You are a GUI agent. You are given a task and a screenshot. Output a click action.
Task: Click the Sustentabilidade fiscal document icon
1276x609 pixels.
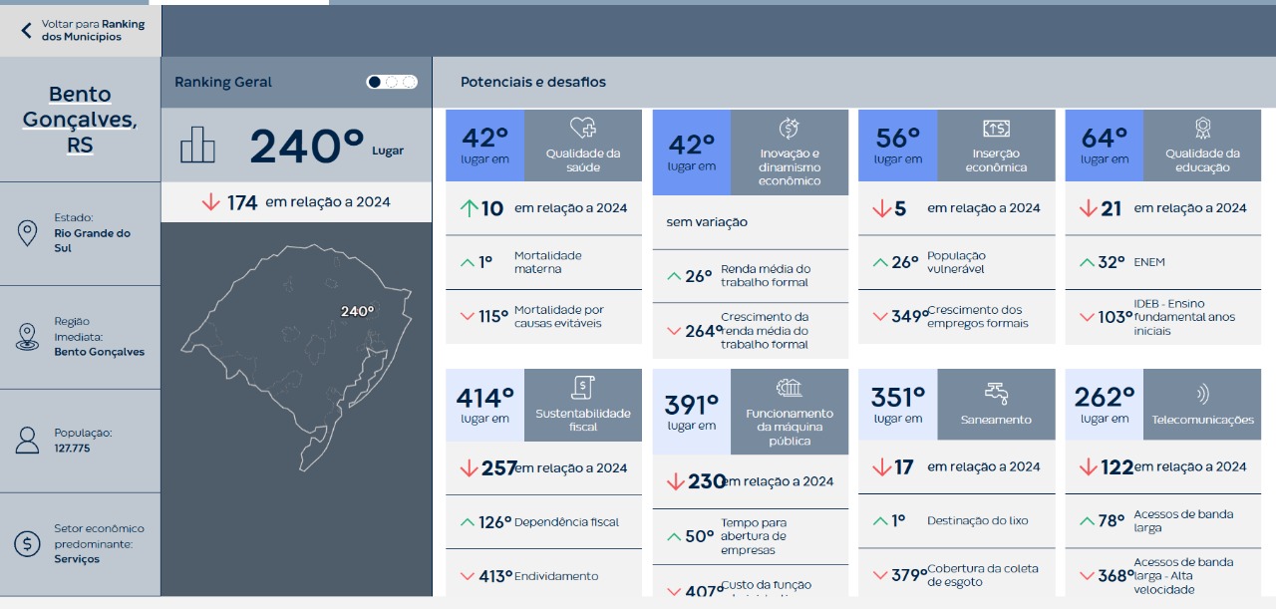click(x=582, y=388)
